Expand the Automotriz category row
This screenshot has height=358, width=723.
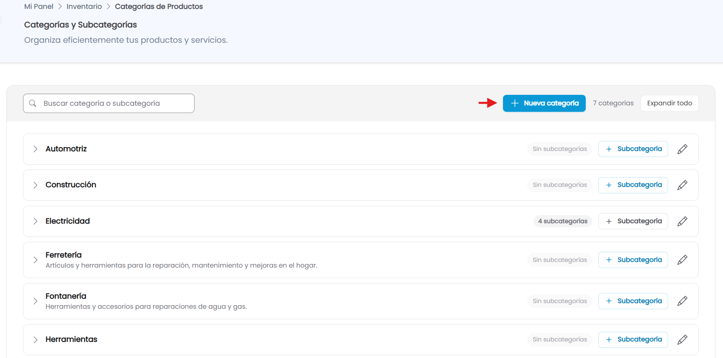(36, 149)
